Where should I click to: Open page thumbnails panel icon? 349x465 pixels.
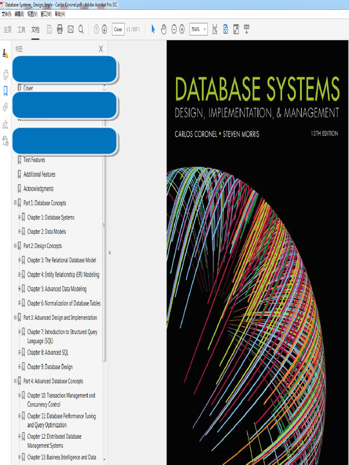point(5,74)
